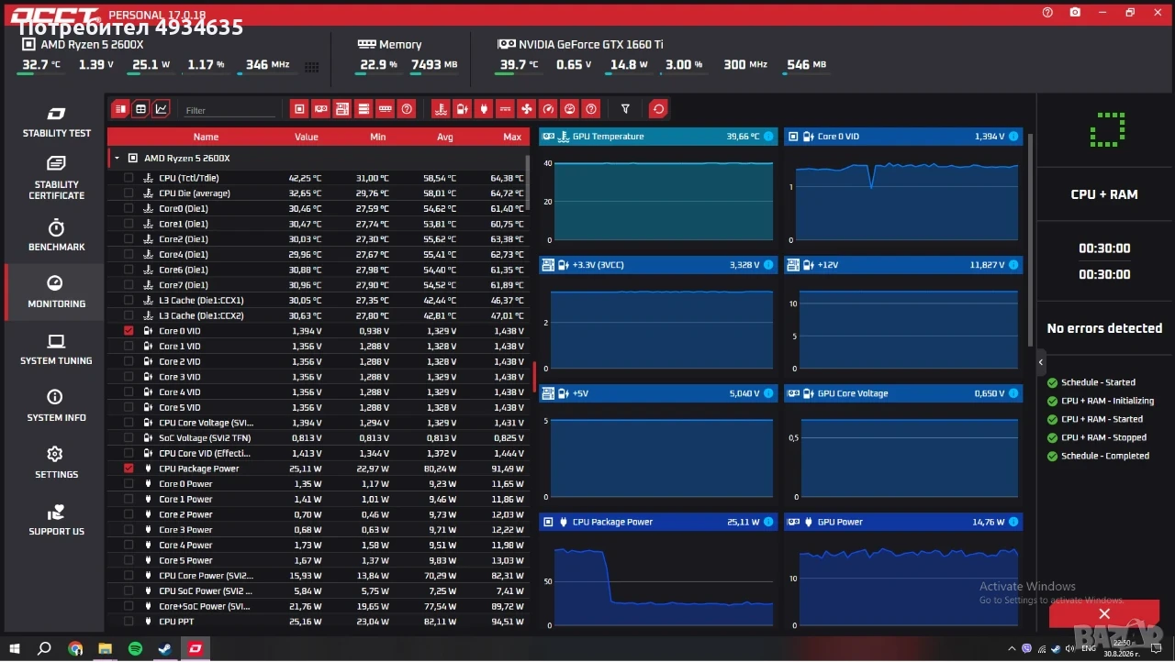The height and width of the screenshot is (662, 1175).
Task: Open Spotify from the taskbar
Action: click(134, 649)
